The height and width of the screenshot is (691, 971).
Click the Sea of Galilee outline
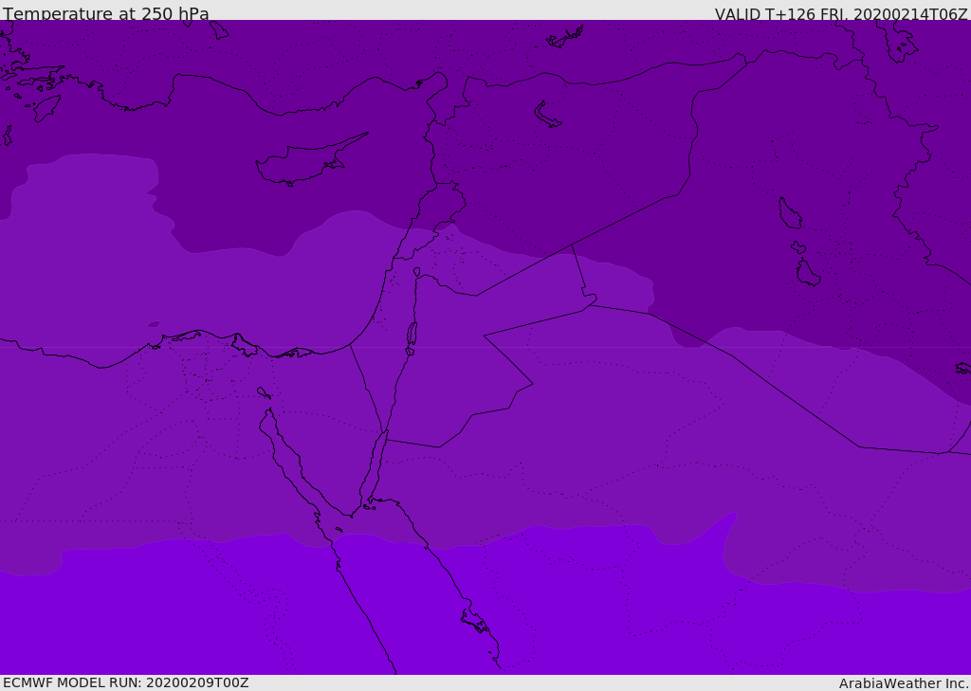[x=417, y=272]
